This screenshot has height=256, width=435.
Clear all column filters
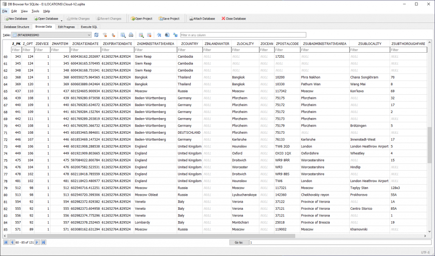pos(105,35)
